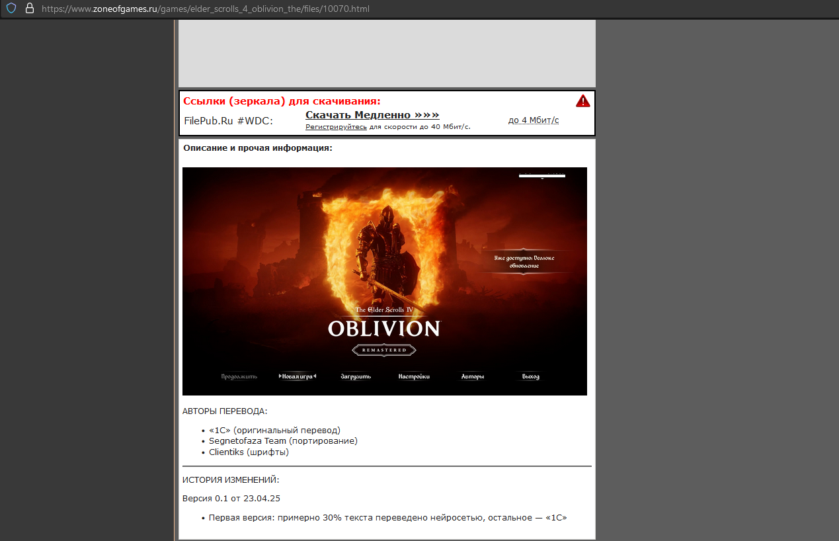Viewport: 839px width, 541px height.
Task: Click the 'Ссылки (зеркала) для скачивания:' heading
Action: [x=282, y=101]
